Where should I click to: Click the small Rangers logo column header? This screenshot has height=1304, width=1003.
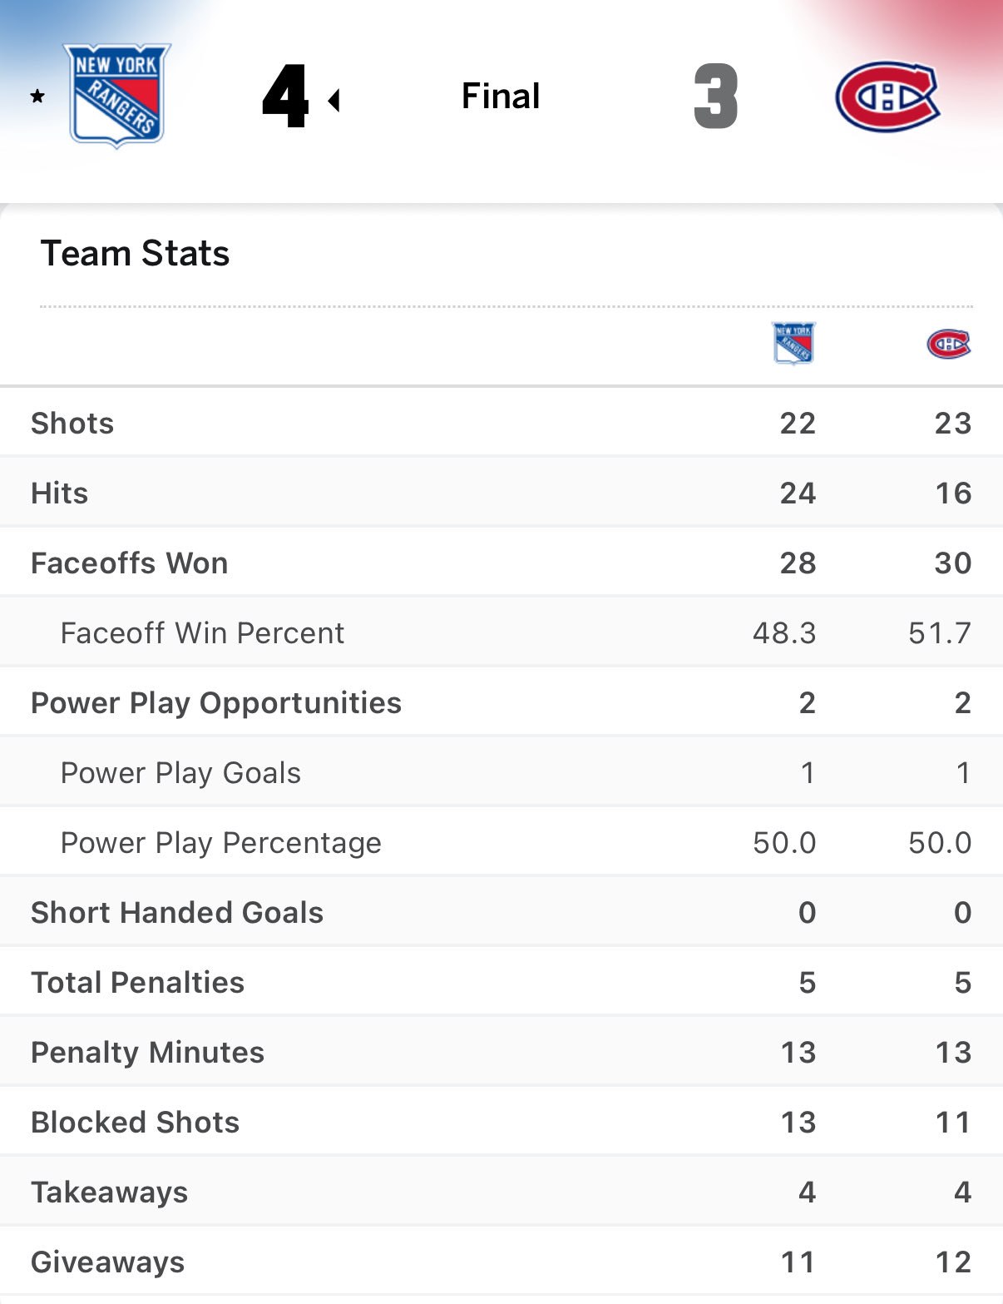pos(793,343)
